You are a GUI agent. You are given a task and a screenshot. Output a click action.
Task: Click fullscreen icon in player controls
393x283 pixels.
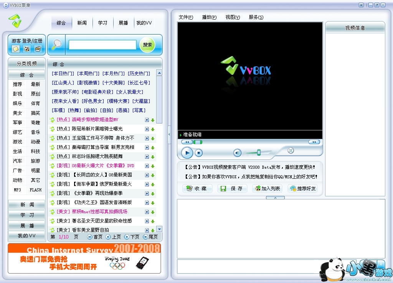(291, 150)
